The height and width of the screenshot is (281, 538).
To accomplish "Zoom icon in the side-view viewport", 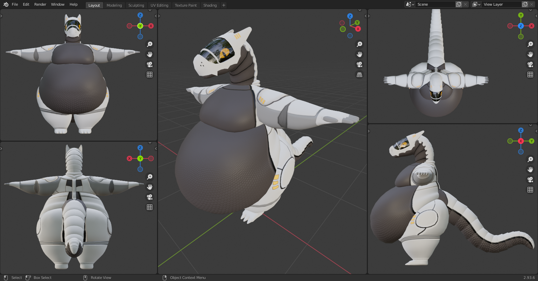I will 530,159.
